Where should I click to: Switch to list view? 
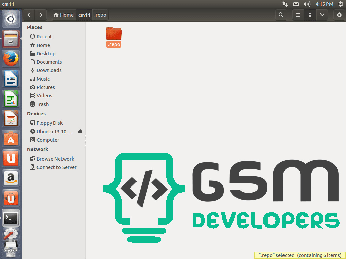[x=298, y=15]
